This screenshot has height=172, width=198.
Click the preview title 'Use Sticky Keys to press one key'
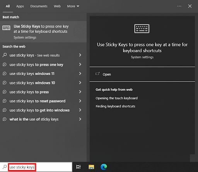coord(142,48)
